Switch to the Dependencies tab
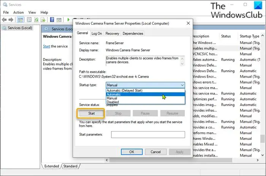Image resolution: width=266 pixels, height=176 pixels. [133, 33]
